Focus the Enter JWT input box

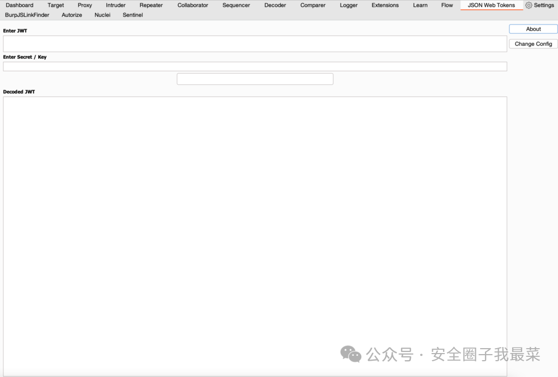255,44
